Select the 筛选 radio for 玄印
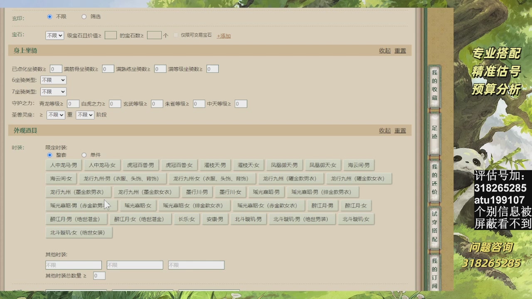This screenshot has width=532, height=299. (x=84, y=17)
